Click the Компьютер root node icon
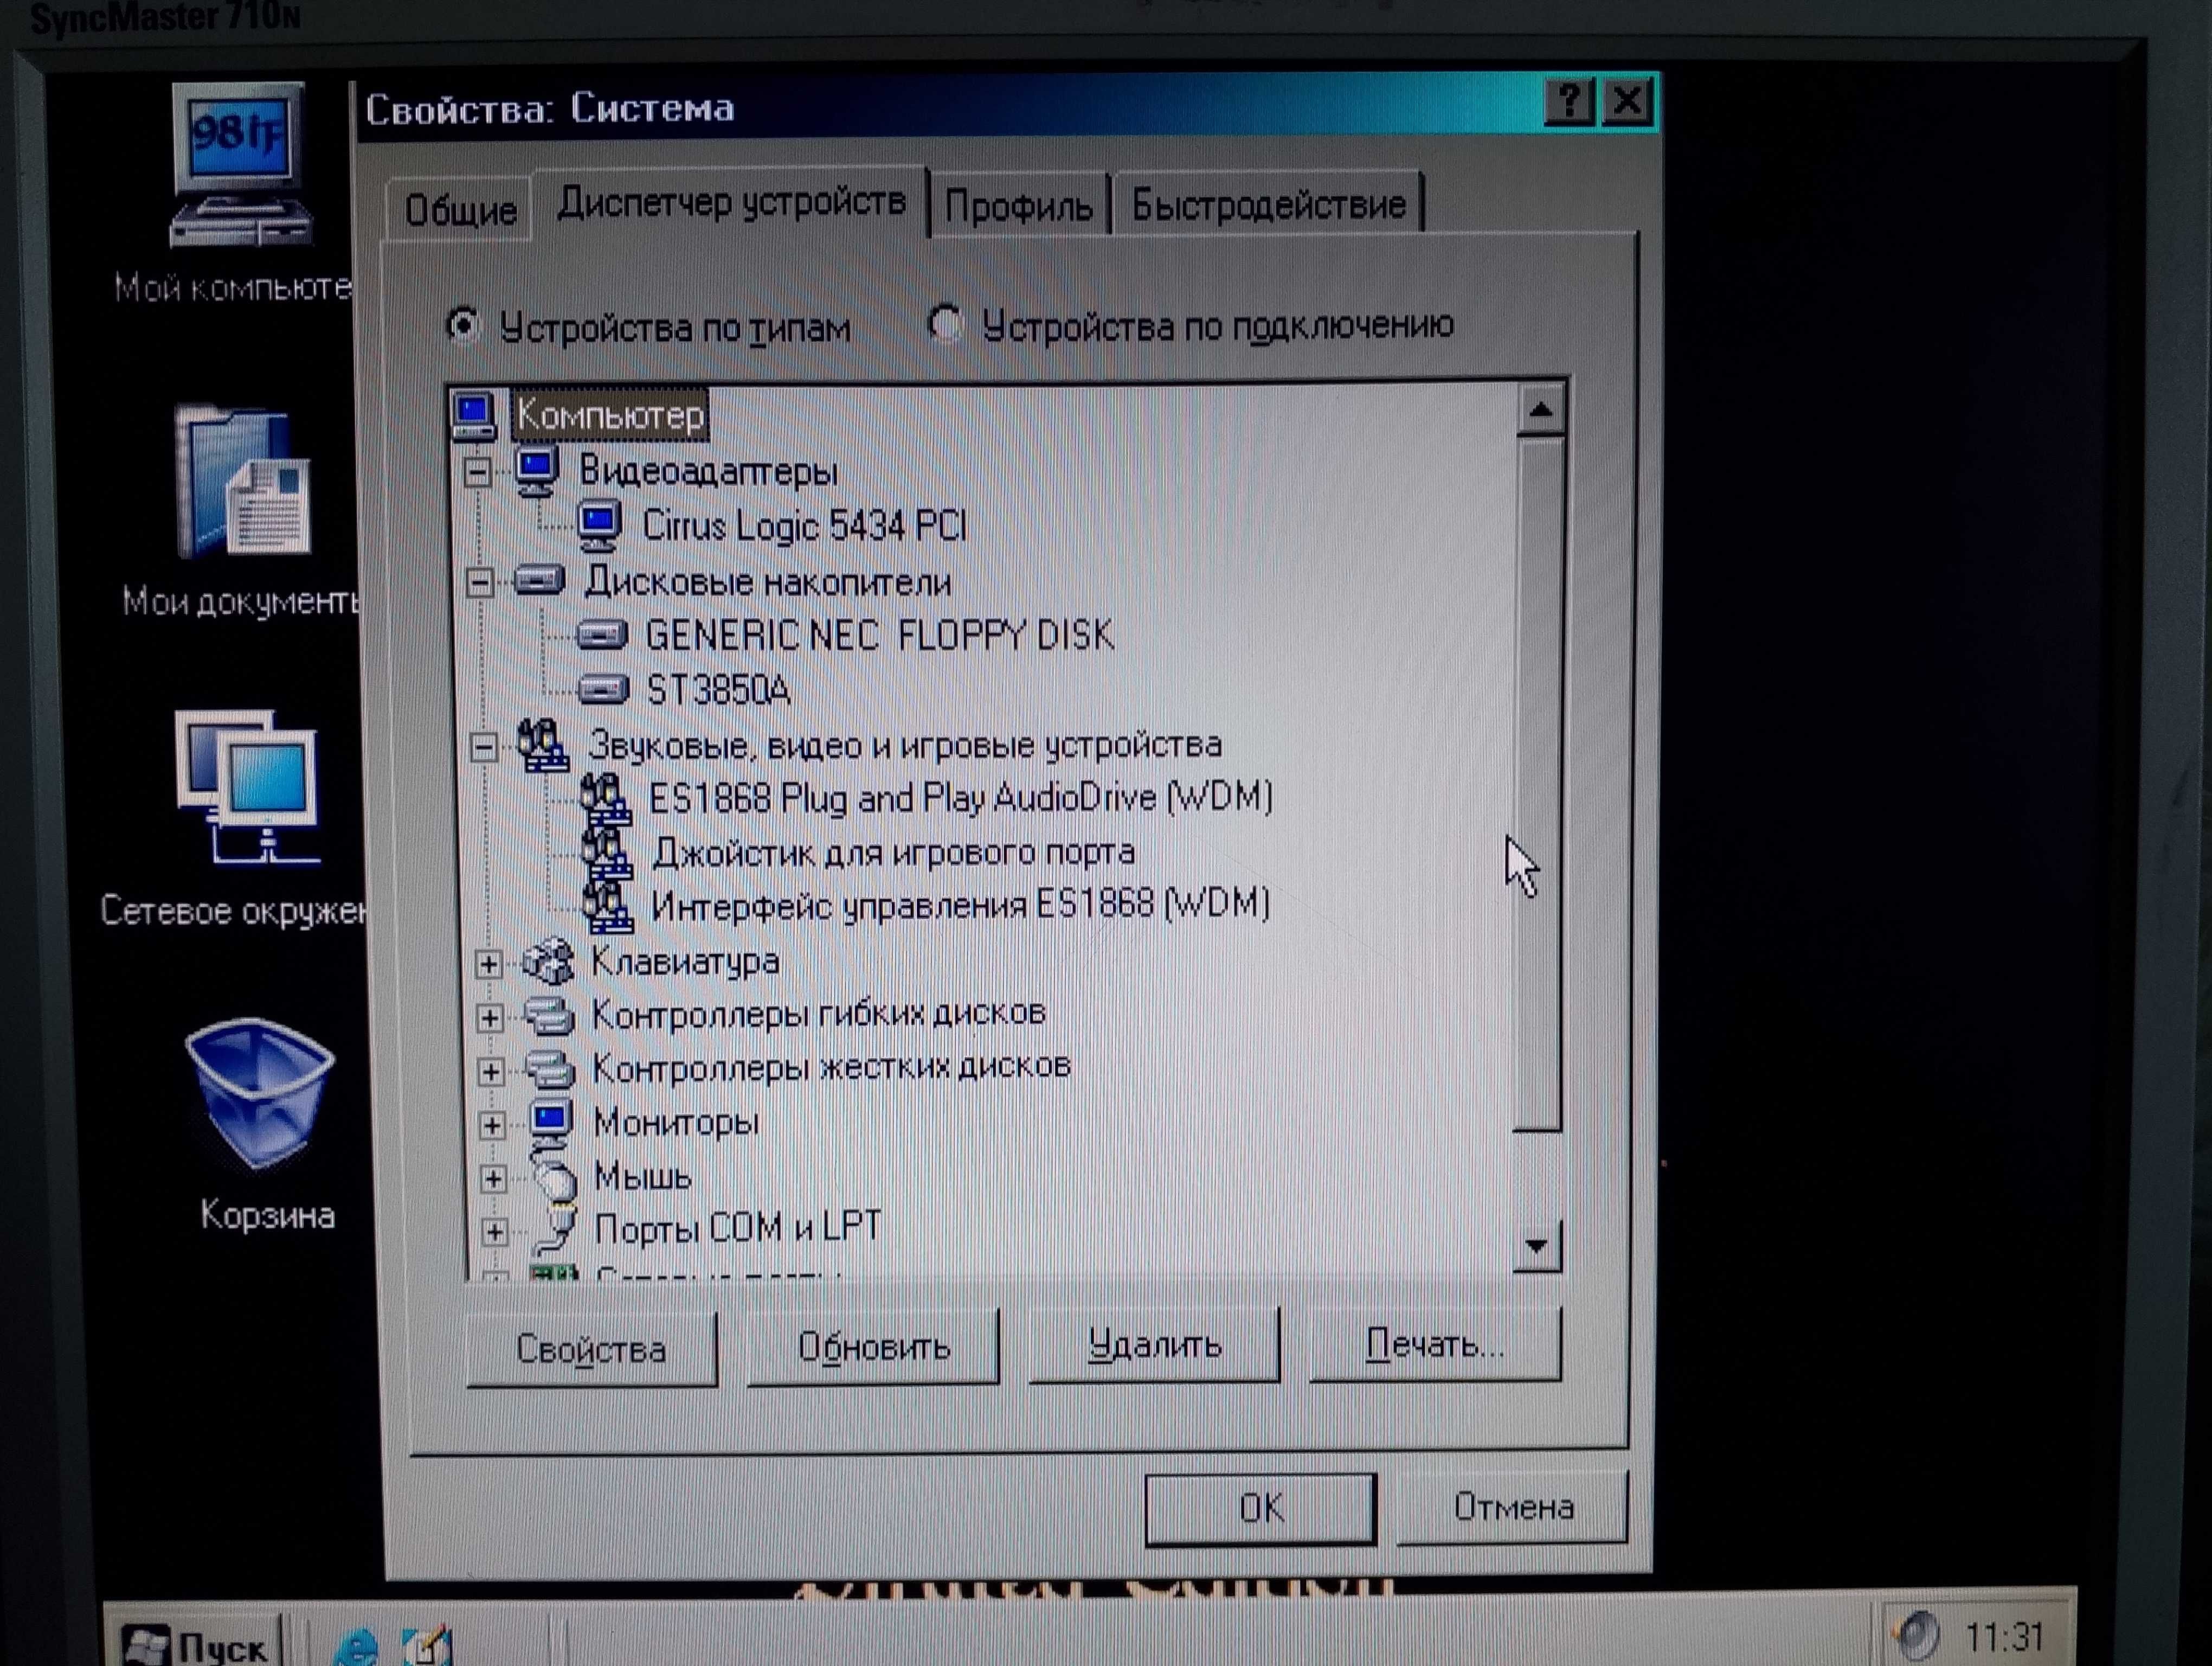2212x1666 pixels. point(474,415)
